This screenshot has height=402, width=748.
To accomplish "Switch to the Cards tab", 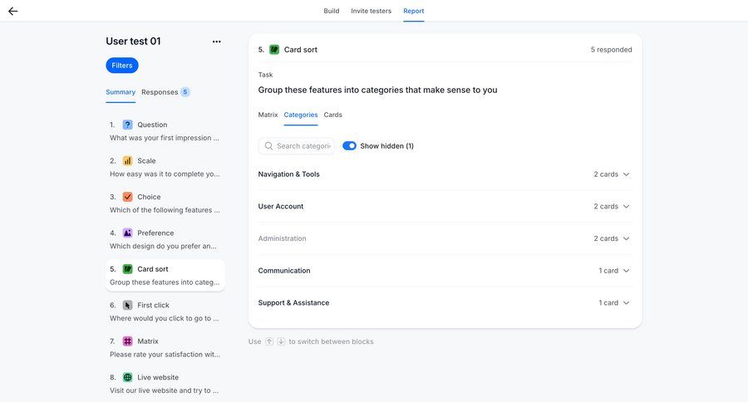I will 332,115.
